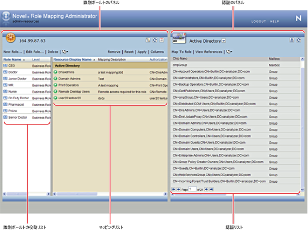Click the green status icon for Domain Admins
The width and height of the screenshot is (308, 230).
coord(55,79)
